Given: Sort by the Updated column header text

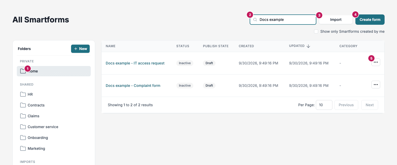Looking at the screenshot, I should (297, 46).
